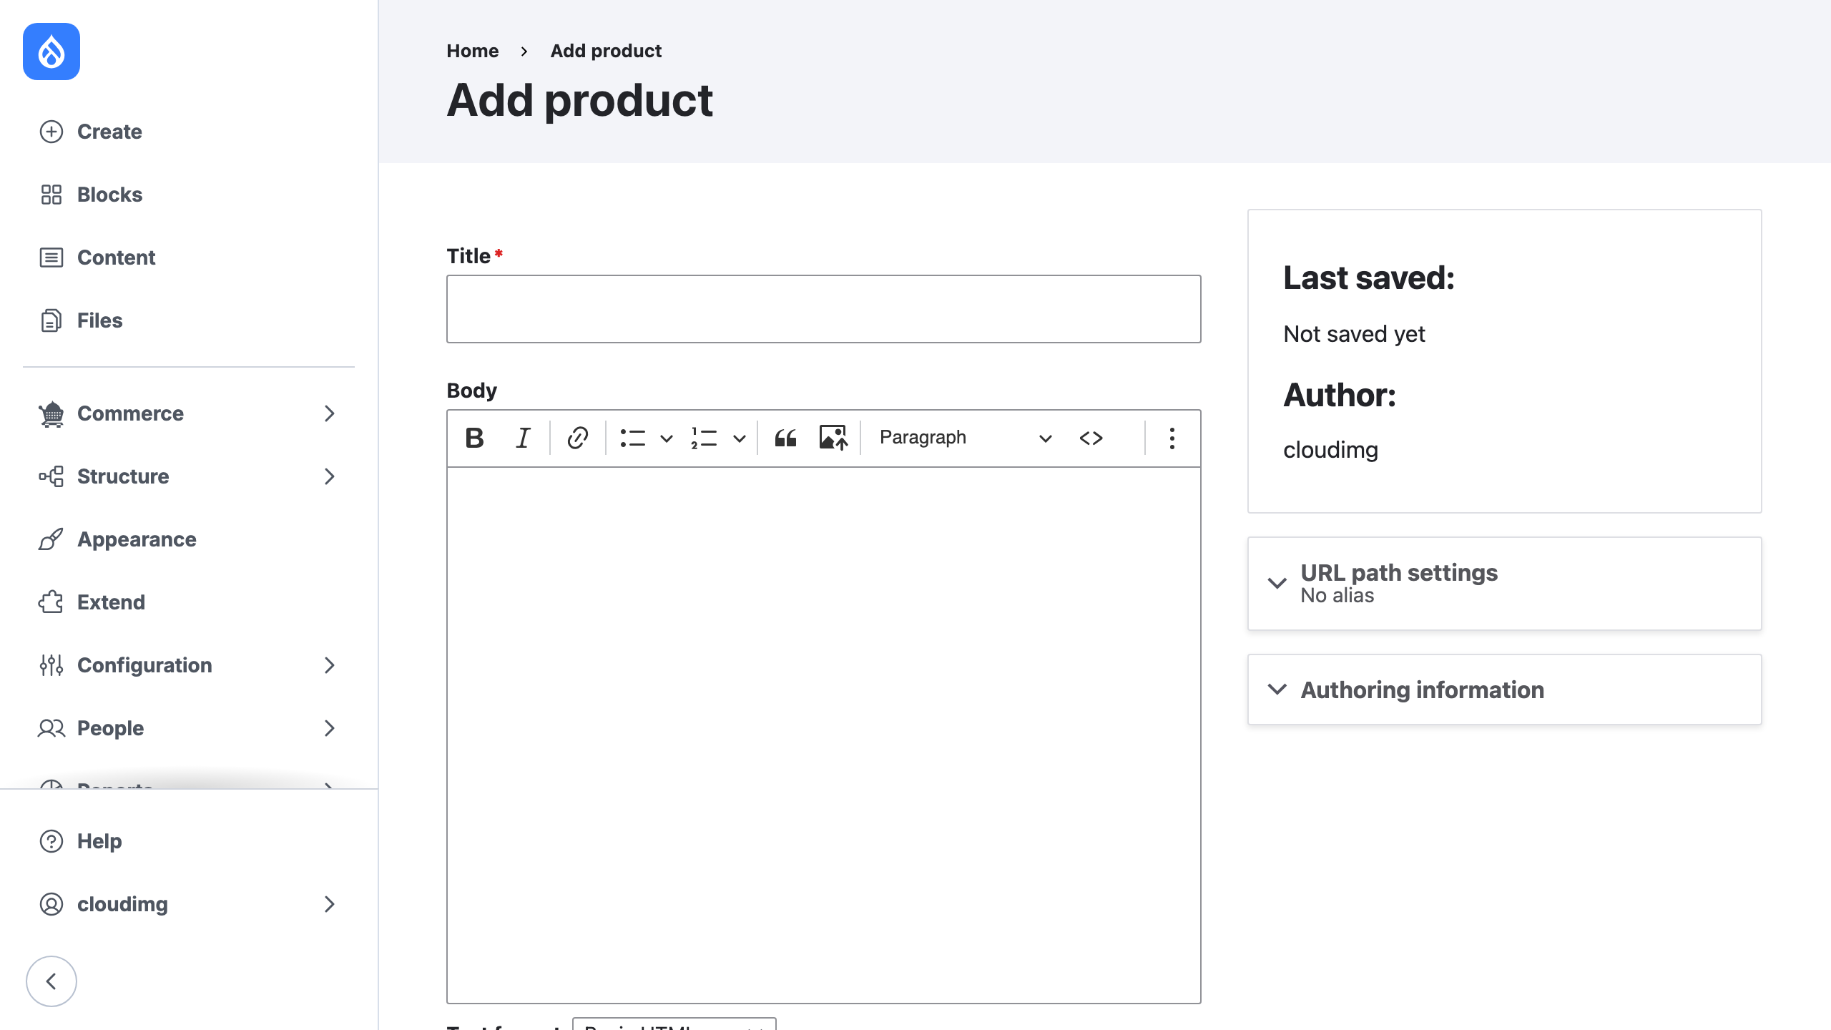Image resolution: width=1831 pixels, height=1030 pixels.
Task: Insert a bulleted list
Action: 633,438
